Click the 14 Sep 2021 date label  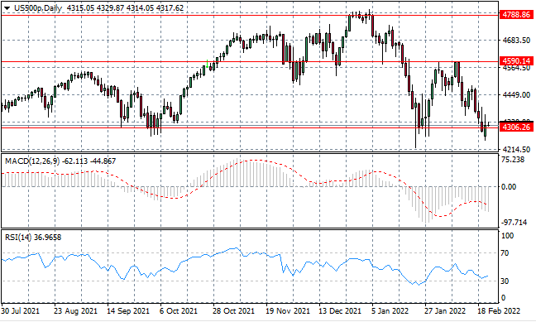point(128,311)
